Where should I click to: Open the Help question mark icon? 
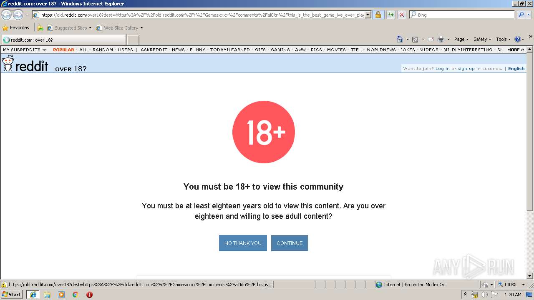click(518, 39)
